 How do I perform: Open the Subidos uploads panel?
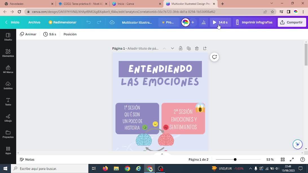[x=8, y=86]
